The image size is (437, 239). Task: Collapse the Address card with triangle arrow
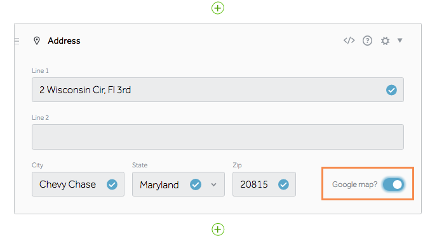400,41
